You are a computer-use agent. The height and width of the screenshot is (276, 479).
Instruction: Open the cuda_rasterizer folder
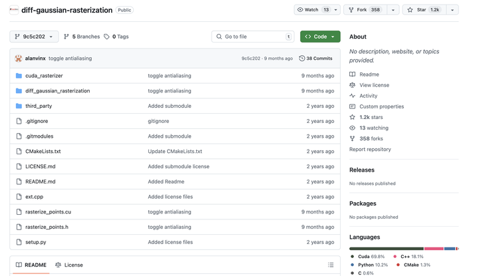click(44, 76)
